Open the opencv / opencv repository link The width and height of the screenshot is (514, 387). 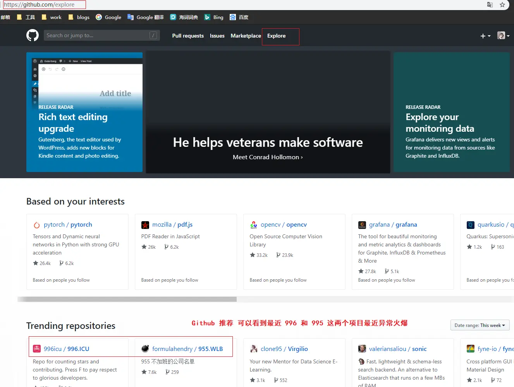pos(284,225)
